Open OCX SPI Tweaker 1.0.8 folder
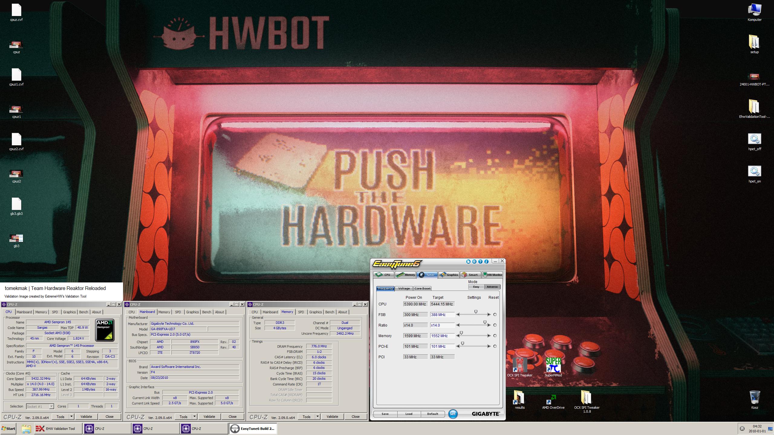The image size is (774, 435). 587,402
